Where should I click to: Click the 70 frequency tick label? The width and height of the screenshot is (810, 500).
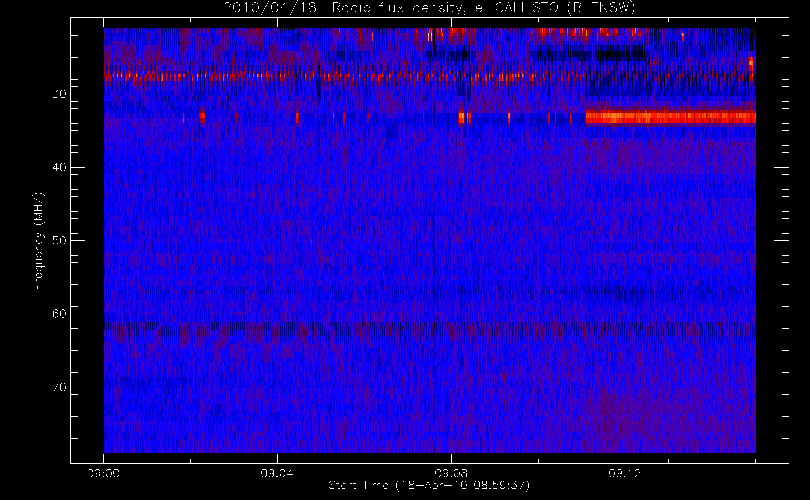[x=59, y=387]
